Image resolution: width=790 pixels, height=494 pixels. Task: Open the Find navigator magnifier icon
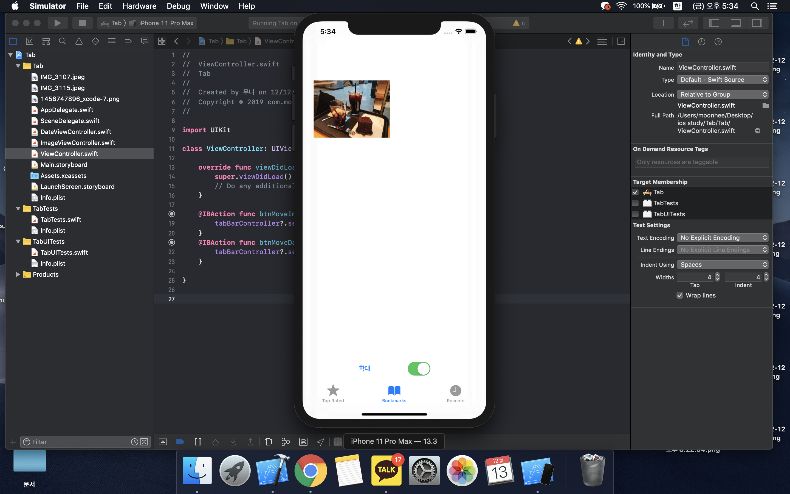point(62,41)
